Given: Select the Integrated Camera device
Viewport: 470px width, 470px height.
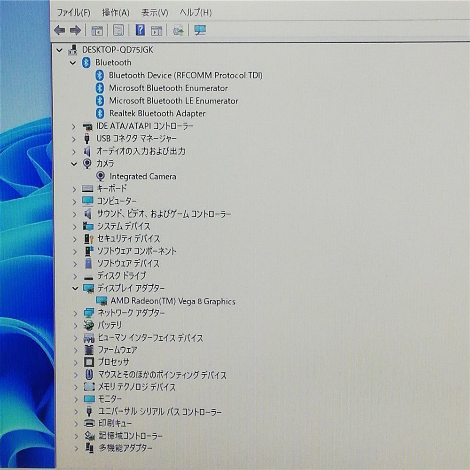Looking at the screenshot, I should (143, 177).
